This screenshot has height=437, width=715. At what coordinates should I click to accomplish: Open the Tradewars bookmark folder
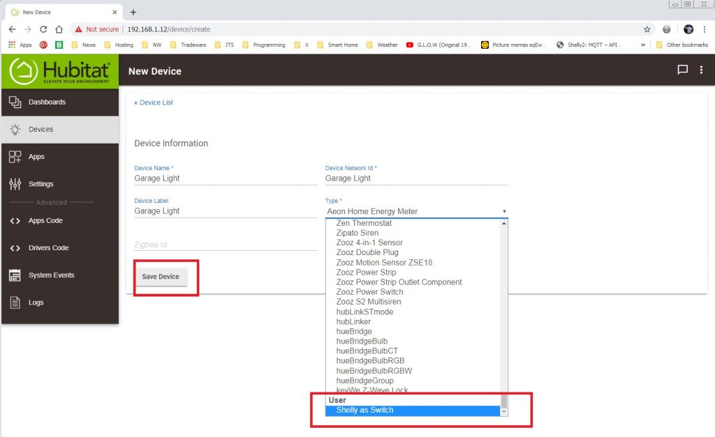188,45
